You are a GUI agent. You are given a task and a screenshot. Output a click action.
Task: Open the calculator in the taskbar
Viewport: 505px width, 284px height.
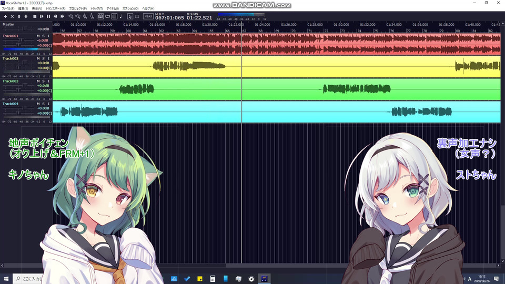(213, 279)
